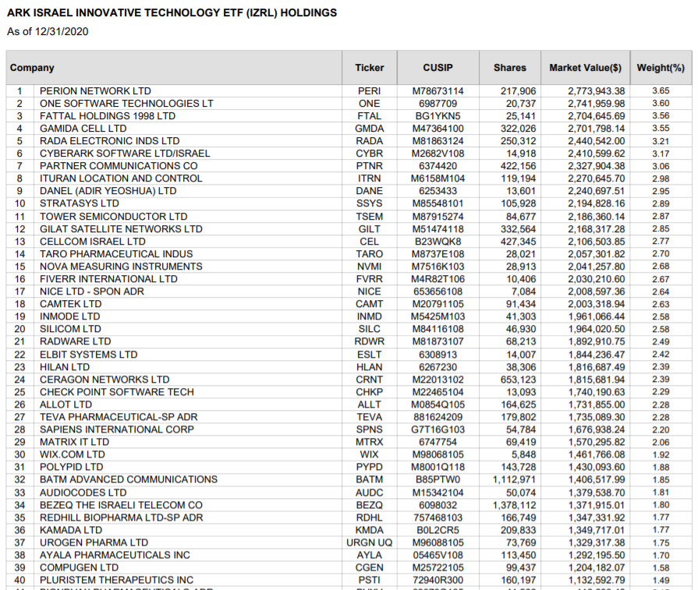This screenshot has width=698, height=590.
Task: Click WIX.COM LTD company name
Action: pos(72,454)
